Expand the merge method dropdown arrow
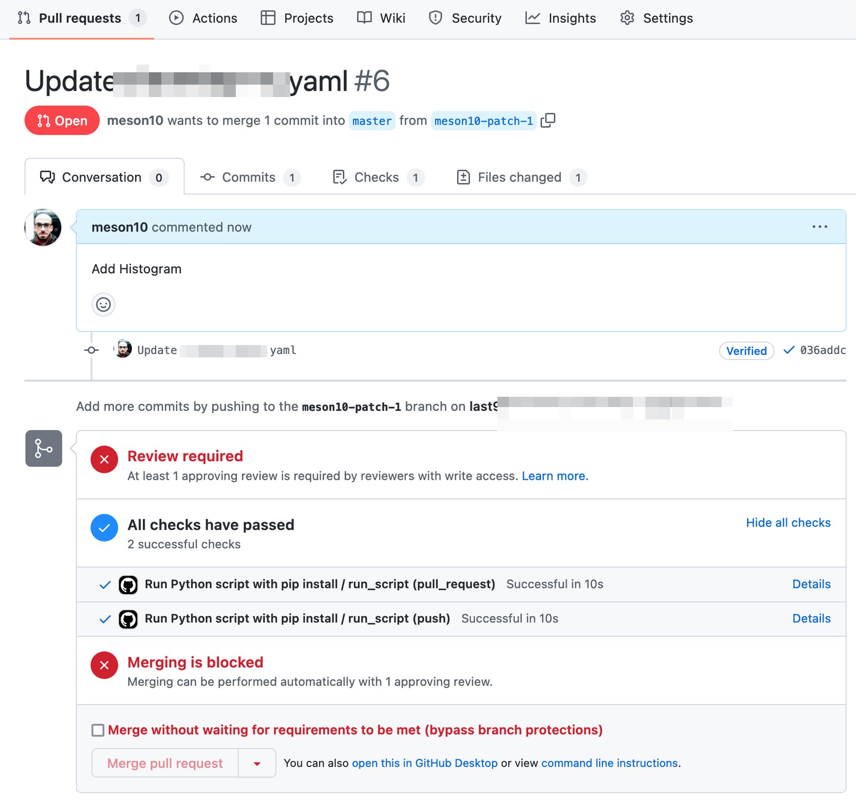Viewport: 856px width, 800px height. click(x=257, y=763)
